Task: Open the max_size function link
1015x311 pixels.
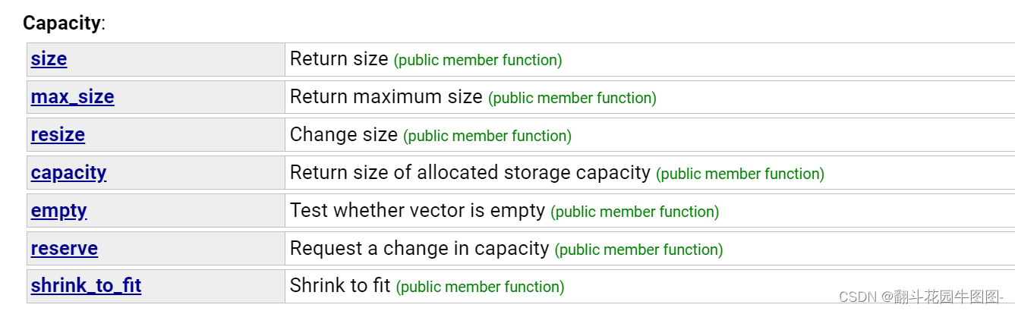Action: (72, 97)
